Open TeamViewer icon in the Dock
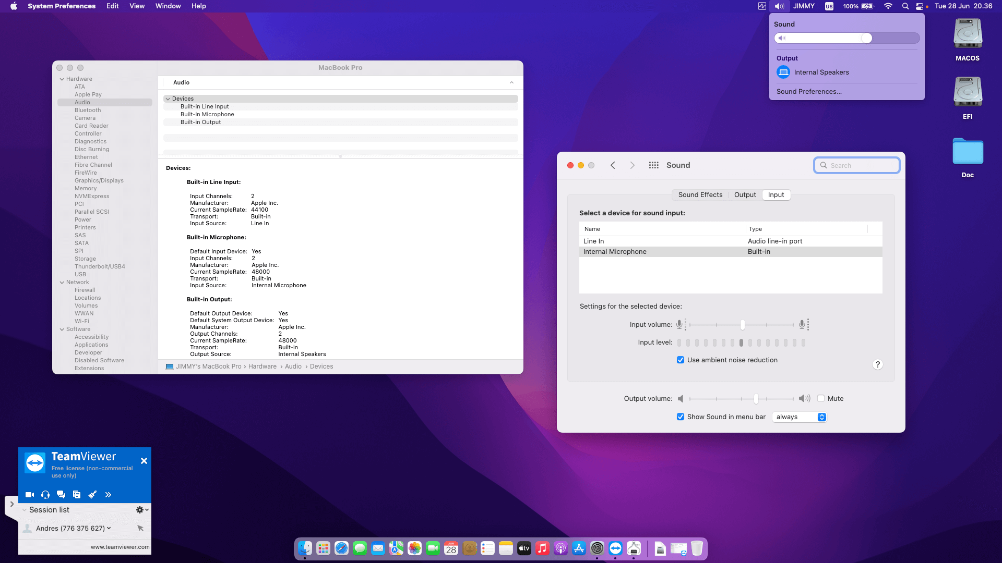Viewport: 1002px width, 563px height. [x=616, y=548]
